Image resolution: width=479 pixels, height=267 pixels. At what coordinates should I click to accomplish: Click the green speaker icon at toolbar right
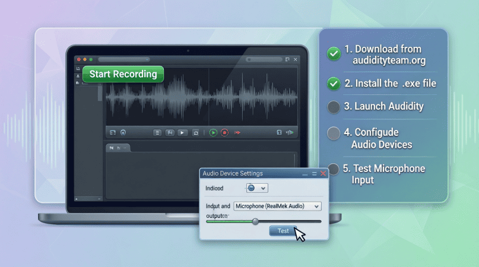click(x=290, y=133)
